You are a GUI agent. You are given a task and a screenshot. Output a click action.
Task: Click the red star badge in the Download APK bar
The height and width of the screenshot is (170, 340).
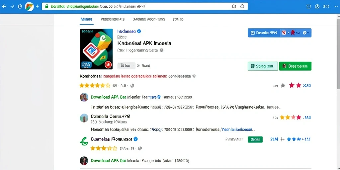point(293,33)
